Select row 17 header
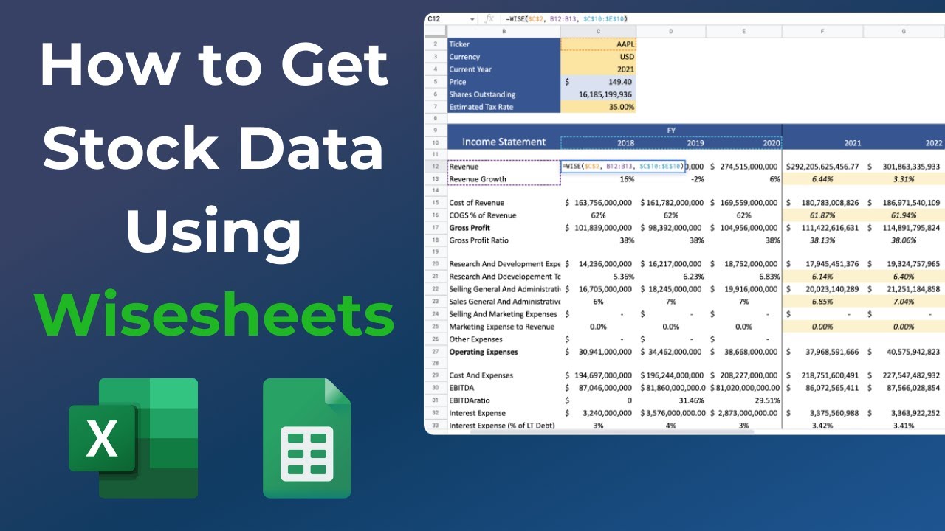 coord(436,228)
